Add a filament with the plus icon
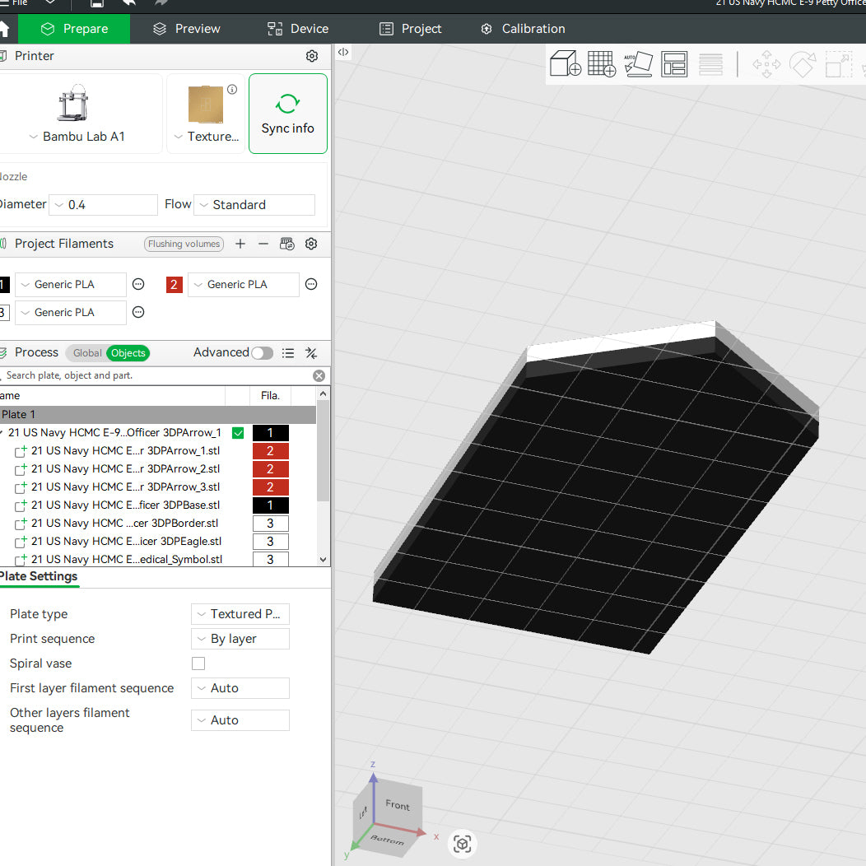Image resolution: width=866 pixels, height=866 pixels. pos(240,244)
